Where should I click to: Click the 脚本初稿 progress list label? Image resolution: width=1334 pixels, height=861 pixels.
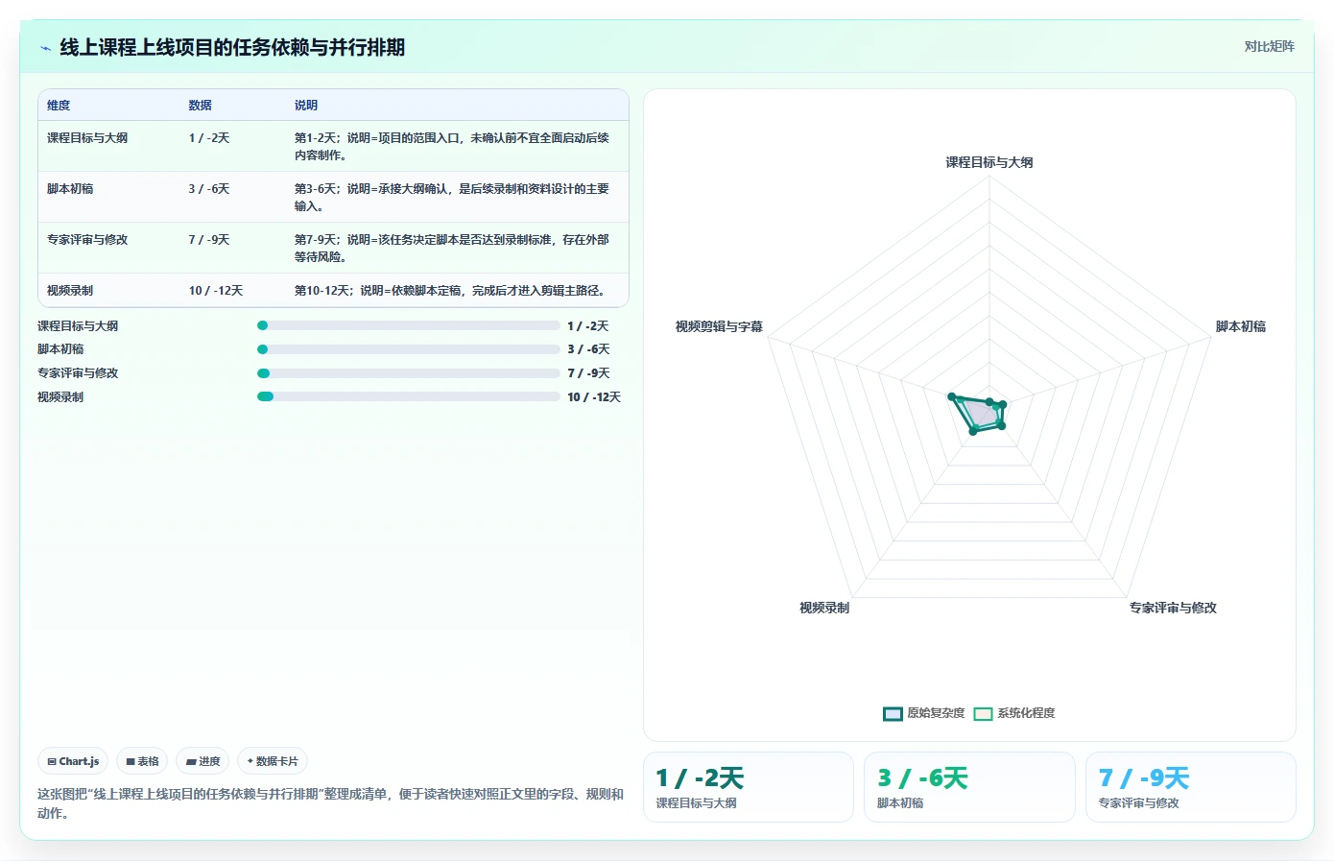[60, 349]
